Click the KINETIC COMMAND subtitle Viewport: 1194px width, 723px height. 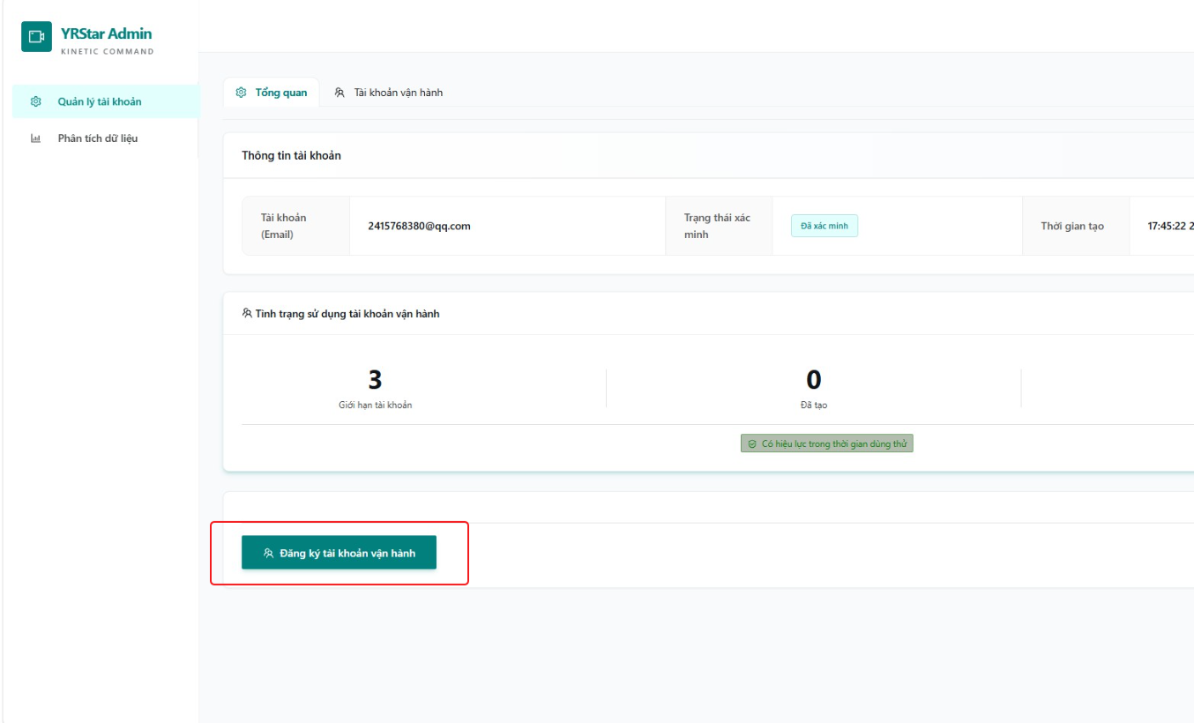tap(108, 51)
